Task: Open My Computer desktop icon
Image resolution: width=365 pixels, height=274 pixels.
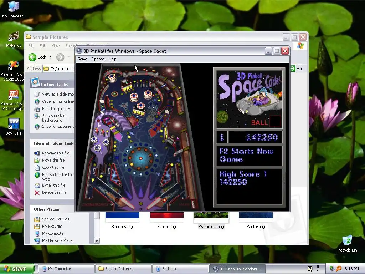Action: tap(14, 10)
